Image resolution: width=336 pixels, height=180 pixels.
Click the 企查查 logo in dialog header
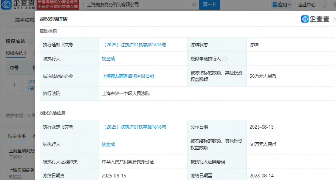(315, 19)
